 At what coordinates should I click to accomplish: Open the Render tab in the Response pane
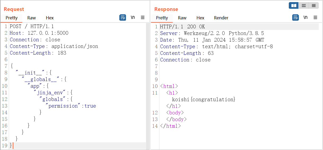[x=221, y=18]
